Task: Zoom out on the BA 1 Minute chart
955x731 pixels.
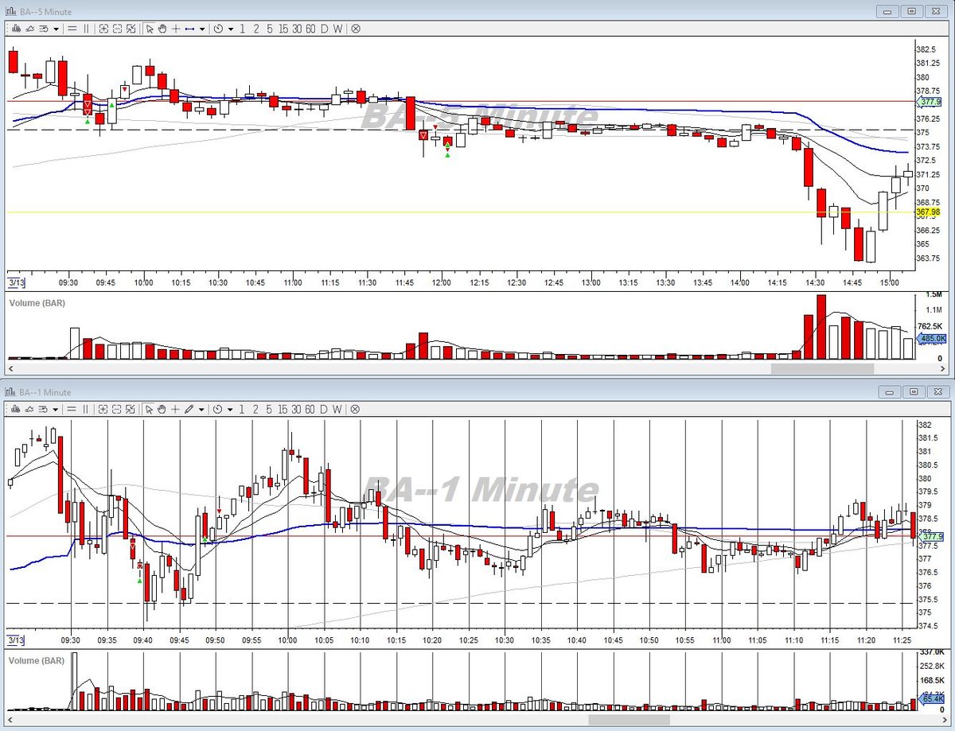Action: 116,410
